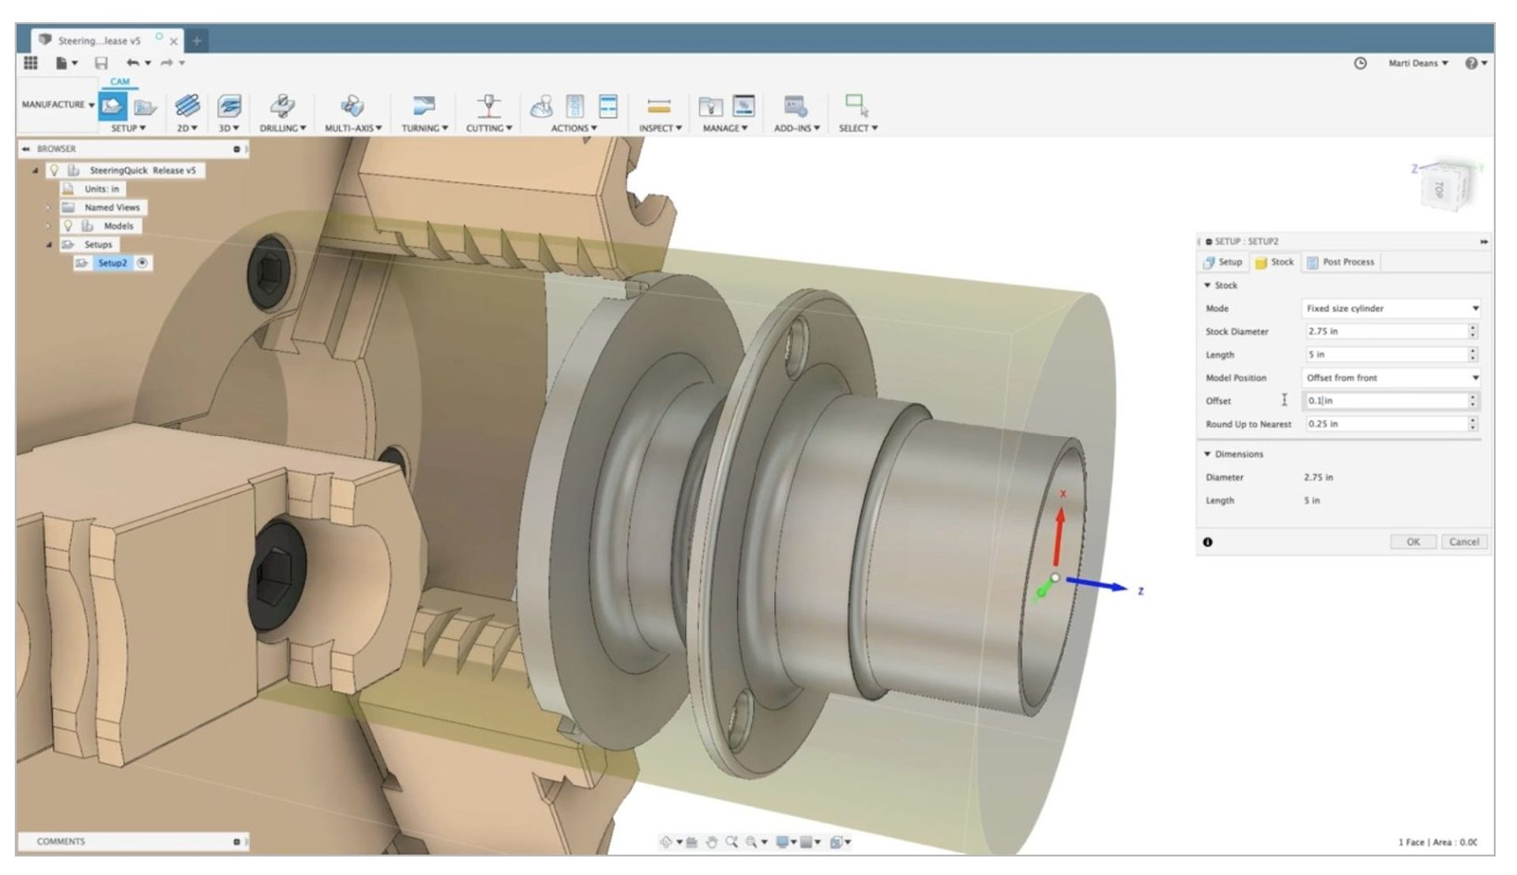This screenshot has width=1517, height=875.
Task: Expand the Named Views tree node
Action: tap(47, 208)
